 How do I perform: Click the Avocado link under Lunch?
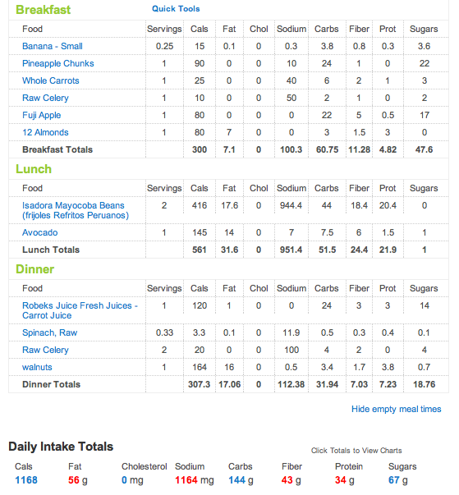pos(39,232)
